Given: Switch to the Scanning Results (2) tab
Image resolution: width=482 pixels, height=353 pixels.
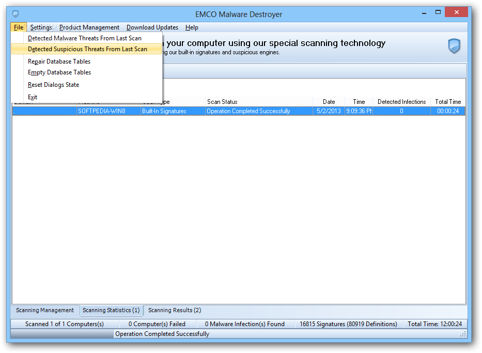Looking at the screenshot, I should point(175,310).
